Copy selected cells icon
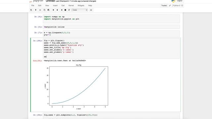The width and height of the screenshot is (212, 119). point(44,10)
